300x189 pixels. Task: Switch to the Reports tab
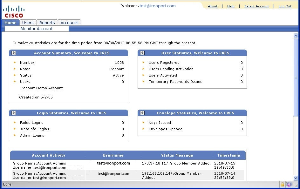tap(47, 23)
